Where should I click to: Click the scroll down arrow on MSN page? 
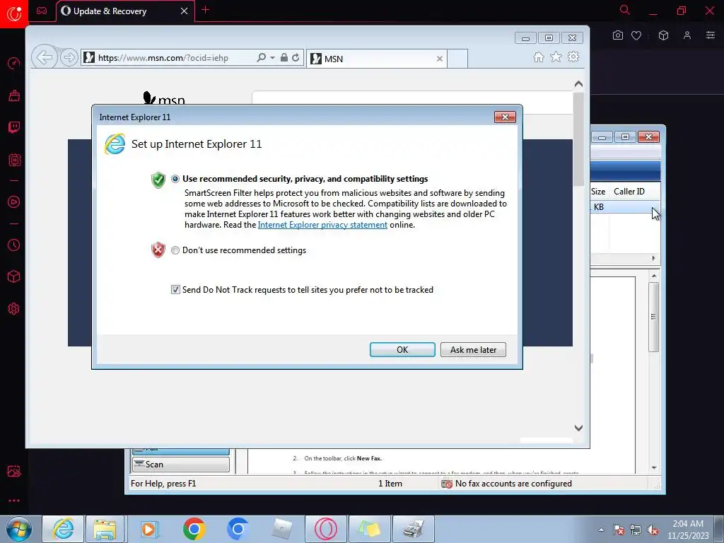click(578, 428)
